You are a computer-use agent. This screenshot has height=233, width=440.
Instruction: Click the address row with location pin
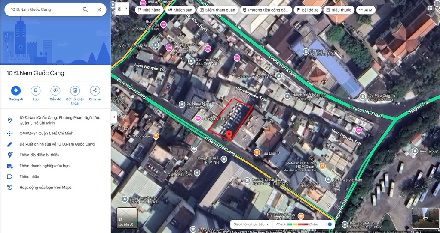pyautogui.click(x=55, y=120)
